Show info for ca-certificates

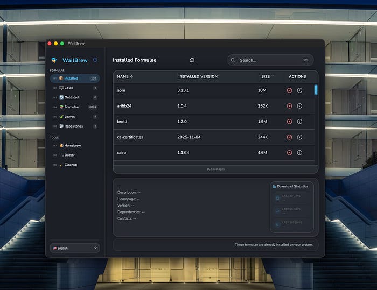(299, 137)
